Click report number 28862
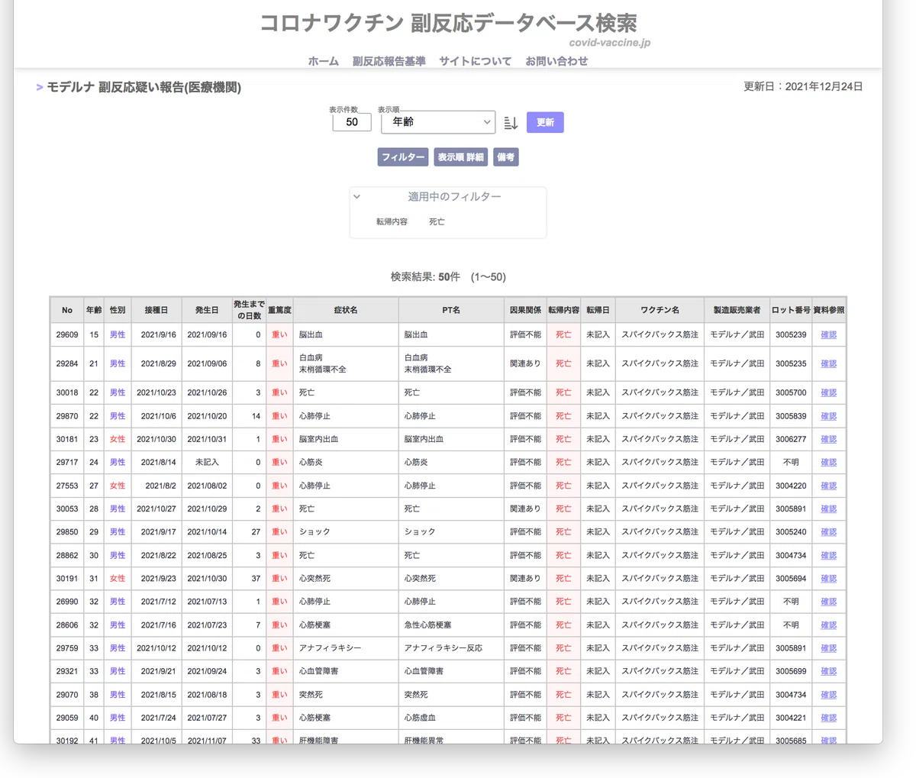The width and height of the screenshot is (916, 778). [x=67, y=555]
